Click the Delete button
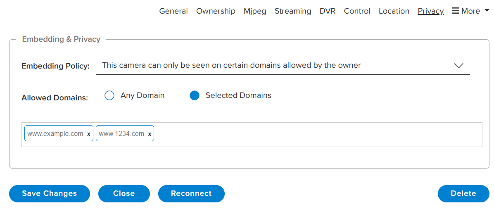The width and height of the screenshot is (494, 209). (463, 194)
